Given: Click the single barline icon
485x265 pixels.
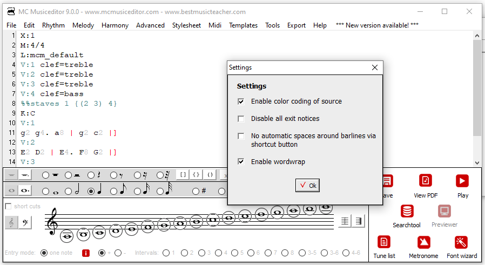Looking at the screenshot, I should (x=345, y=221).
